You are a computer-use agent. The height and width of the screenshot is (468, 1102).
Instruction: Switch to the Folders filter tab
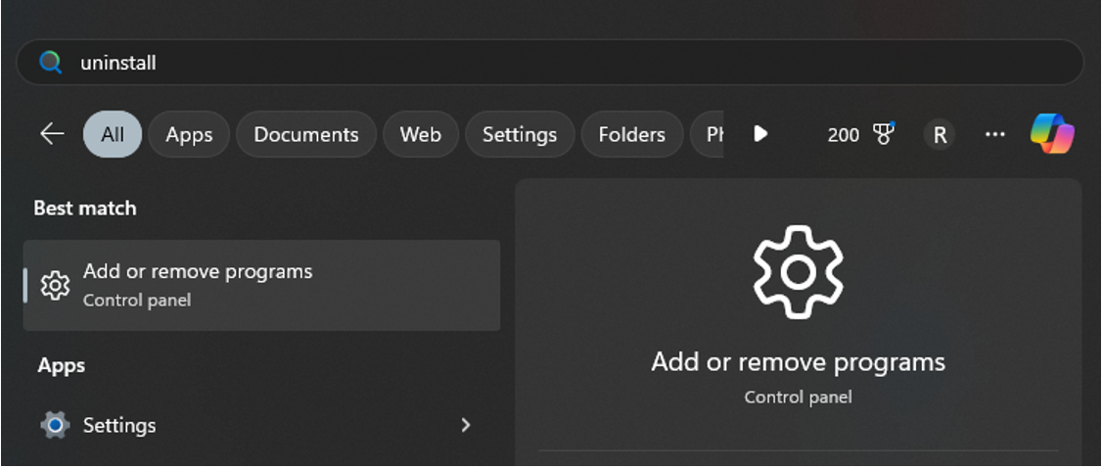coord(632,134)
